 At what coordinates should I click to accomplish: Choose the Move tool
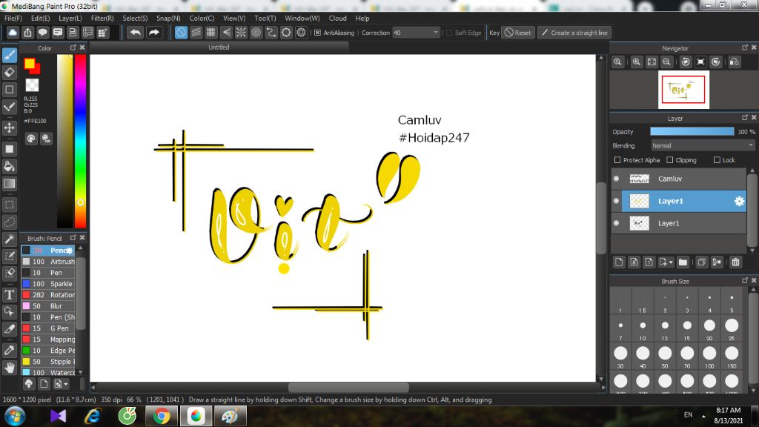[9, 128]
